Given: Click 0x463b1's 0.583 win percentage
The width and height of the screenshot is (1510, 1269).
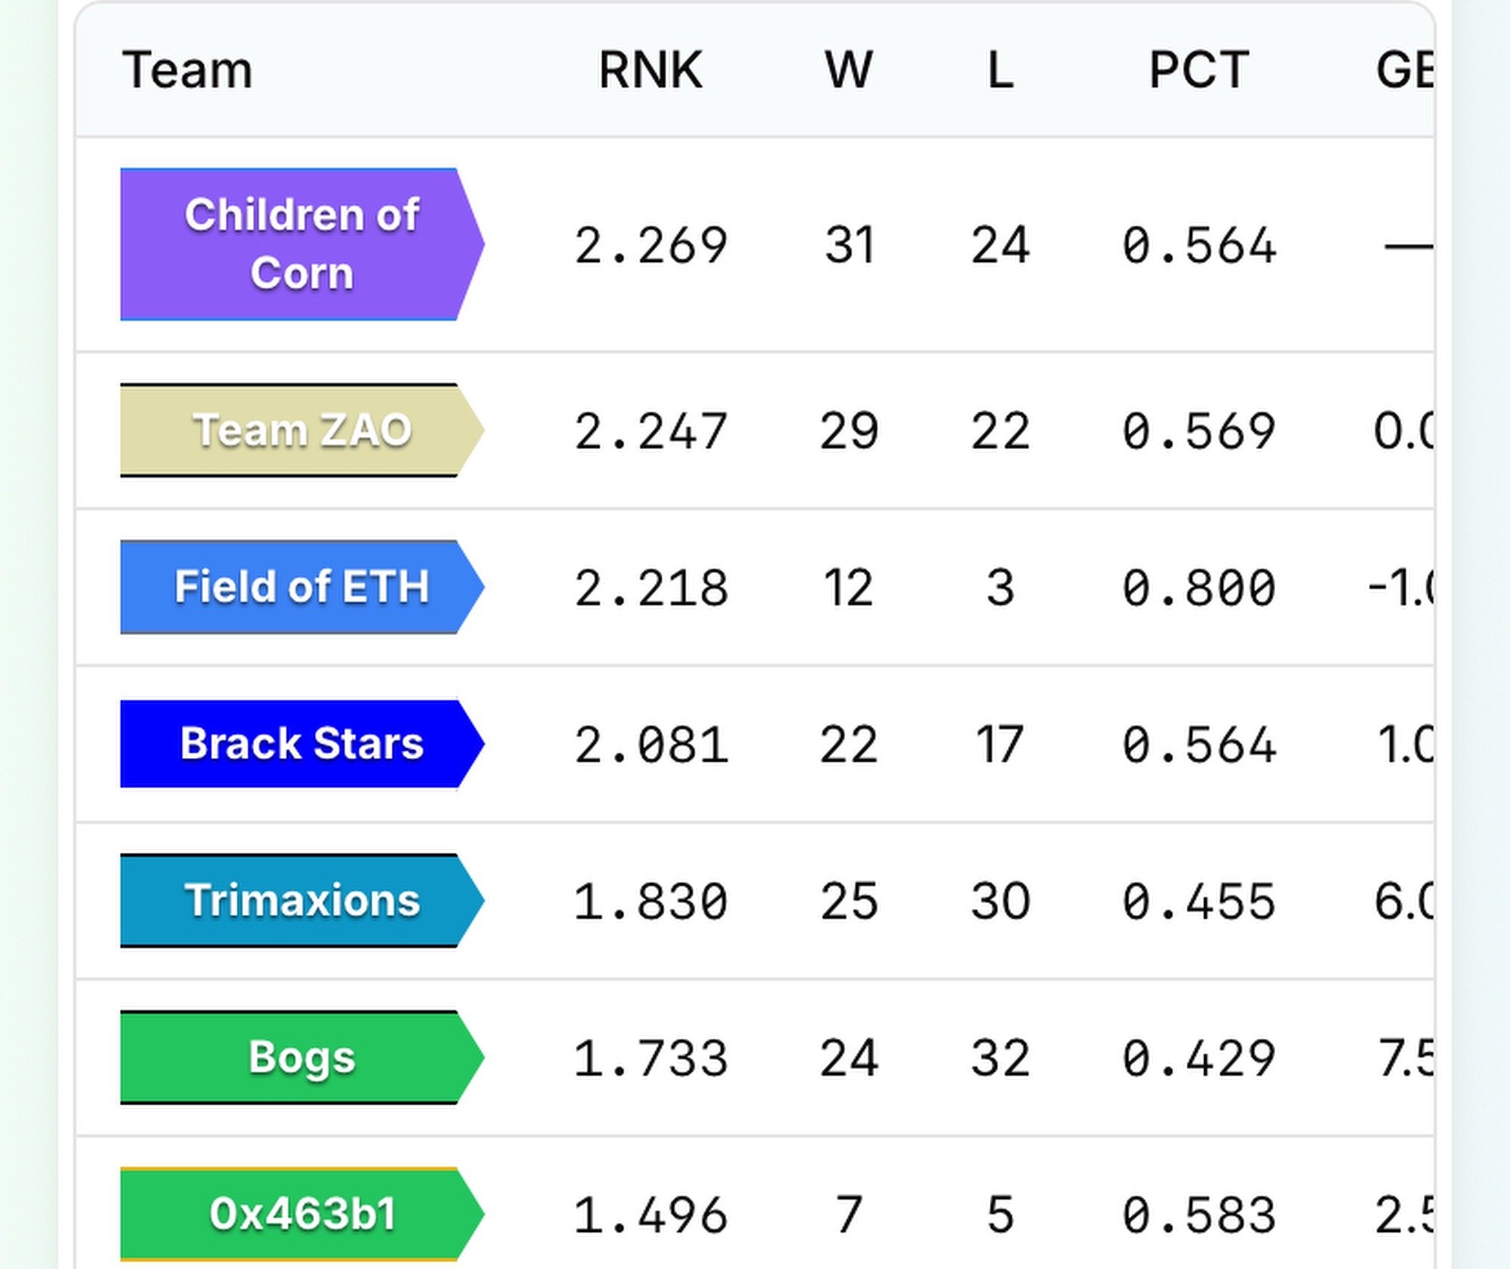Looking at the screenshot, I should [x=1199, y=1215].
